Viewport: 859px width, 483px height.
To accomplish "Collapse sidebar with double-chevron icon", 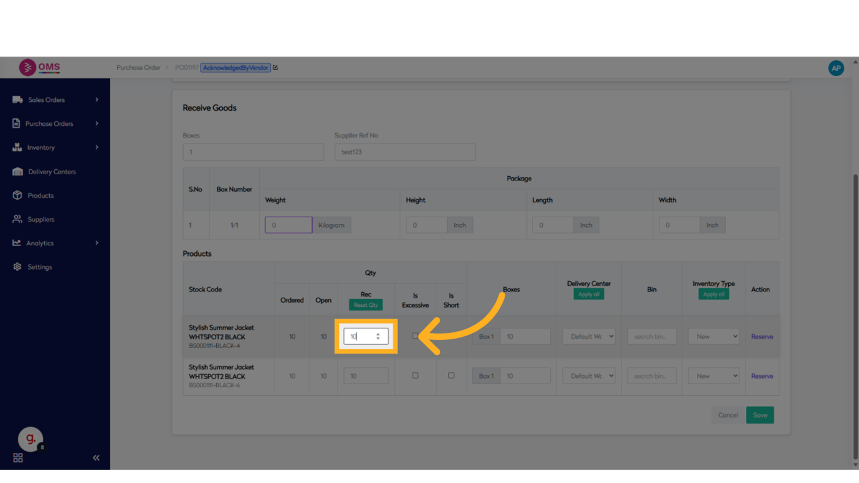I will pyautogui.click(x=96, y=457).
